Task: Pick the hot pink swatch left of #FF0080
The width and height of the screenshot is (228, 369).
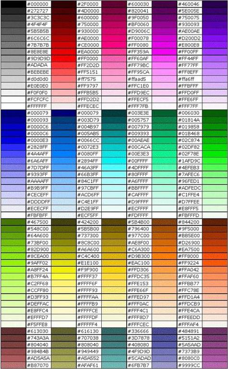Action: tap(114, 45)
